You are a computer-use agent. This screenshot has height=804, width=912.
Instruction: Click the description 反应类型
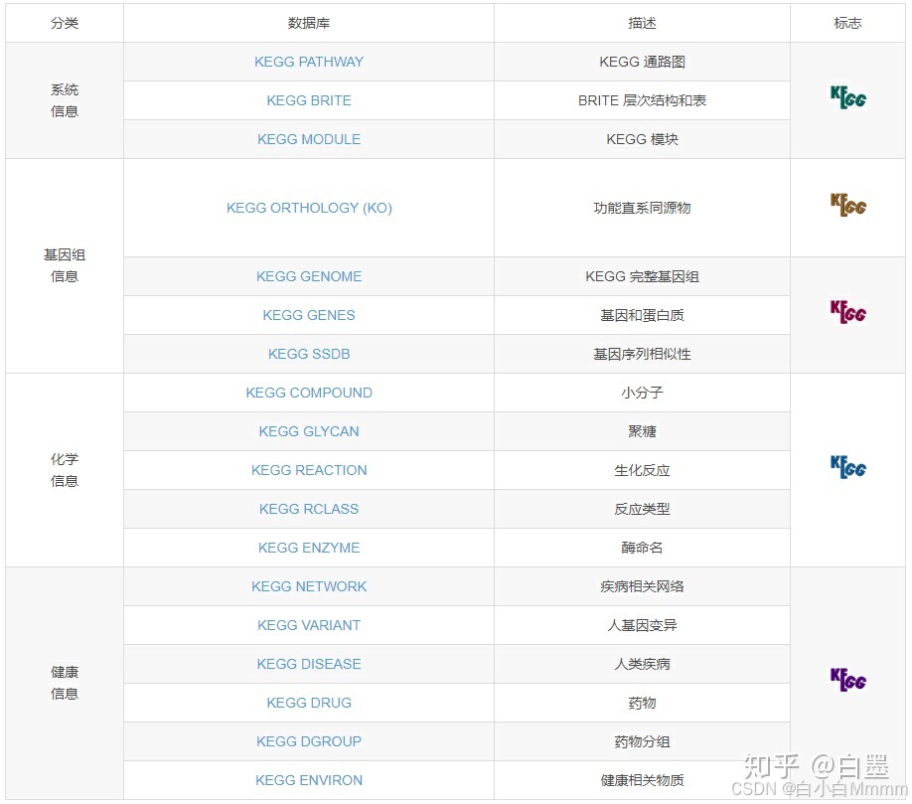click(x=642, y=509)
